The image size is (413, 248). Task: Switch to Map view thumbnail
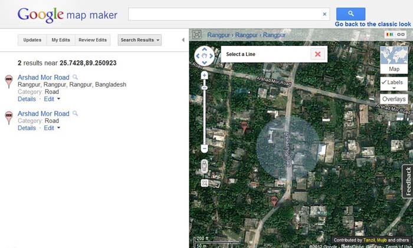[394, 59]
